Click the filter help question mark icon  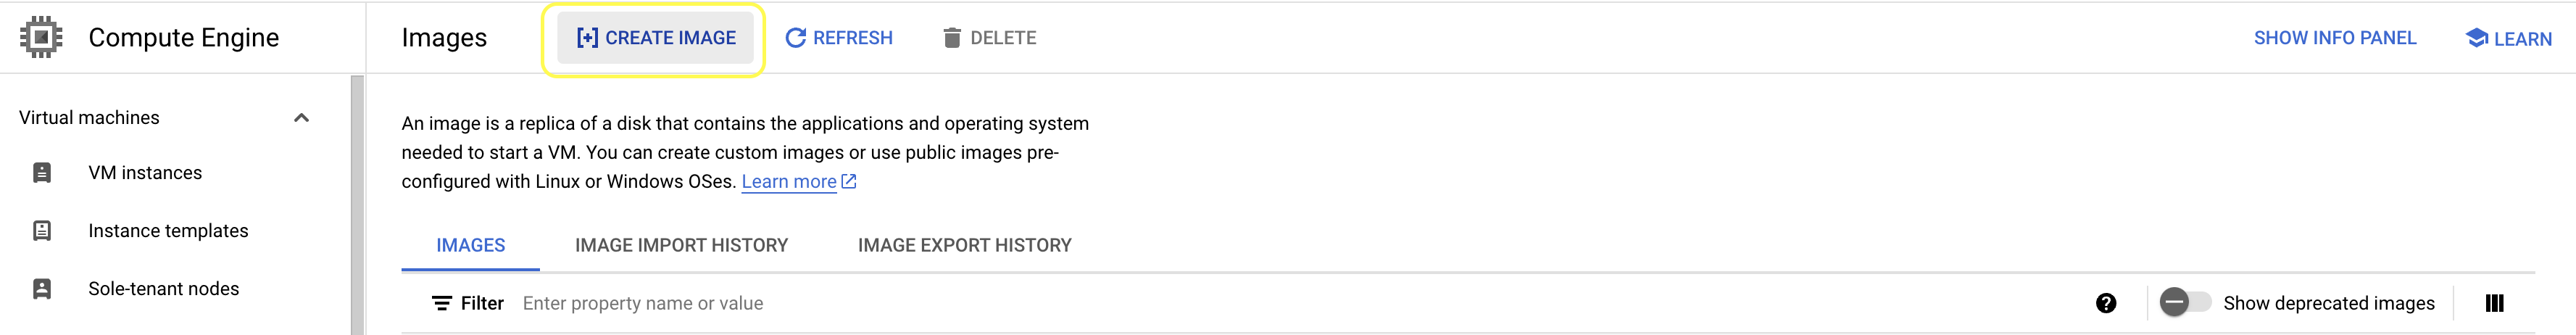2105,303
